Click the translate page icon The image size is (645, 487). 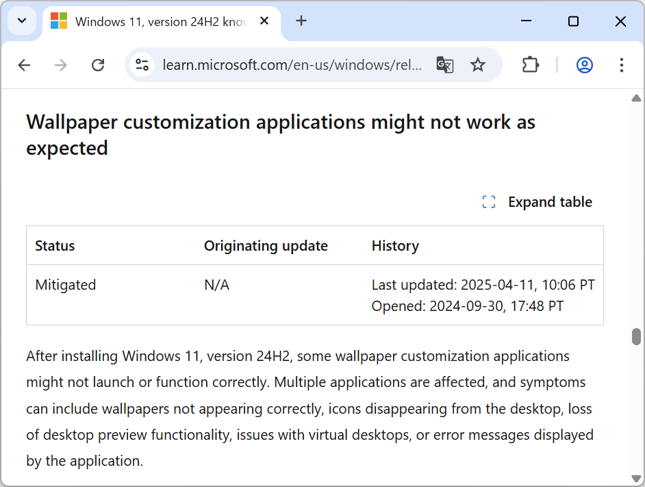click(x=444, y=65)
